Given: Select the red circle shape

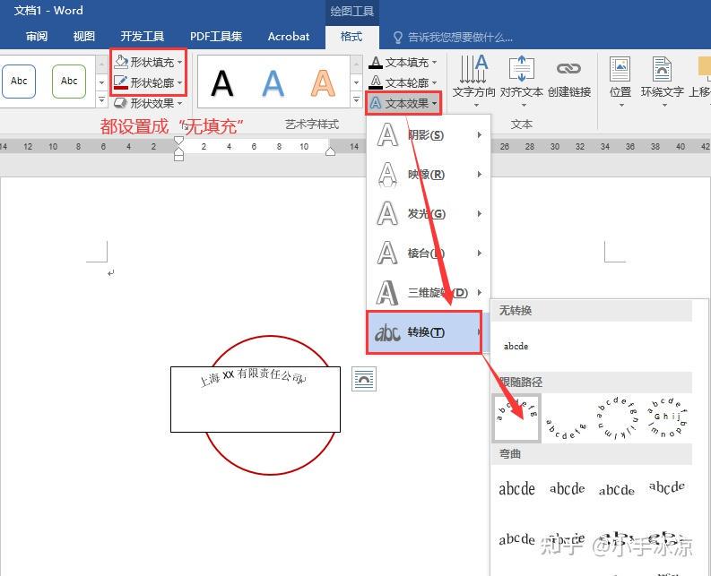Looking at the screenshot, I should click(x=270, y=473).
